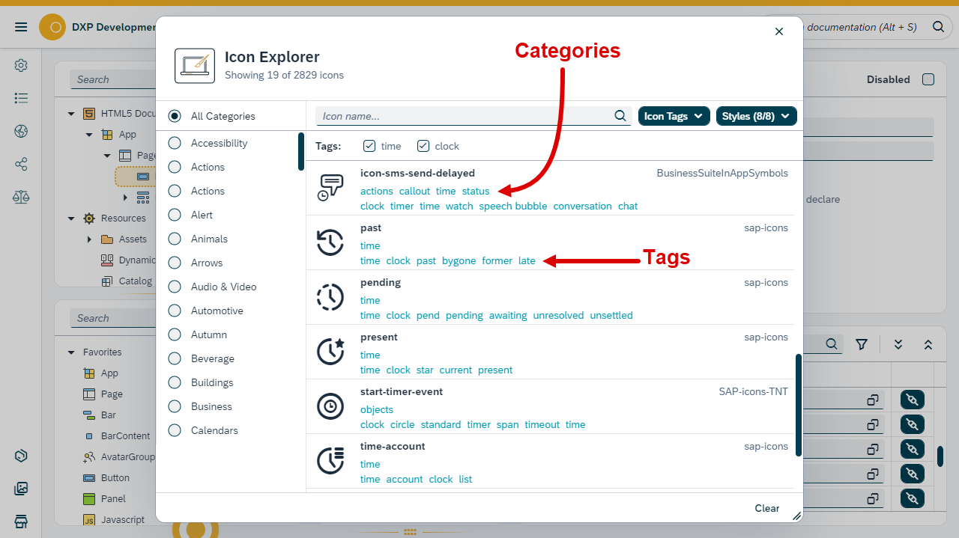
Task: Expand the Assets folder node
Action: click(x=89, y=239)
